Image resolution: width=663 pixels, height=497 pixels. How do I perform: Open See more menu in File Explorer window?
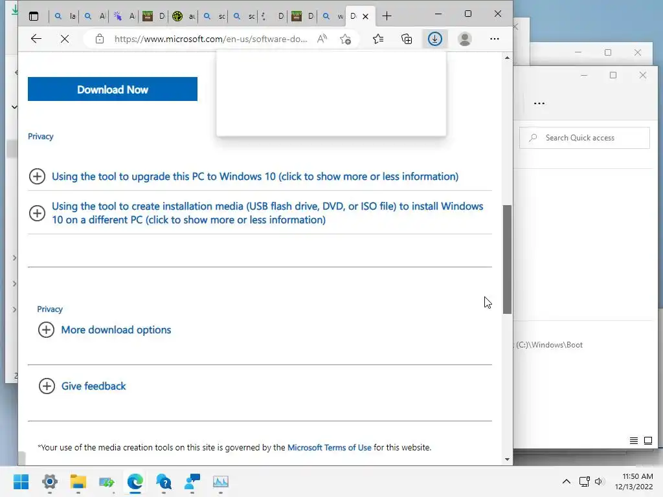539,103
